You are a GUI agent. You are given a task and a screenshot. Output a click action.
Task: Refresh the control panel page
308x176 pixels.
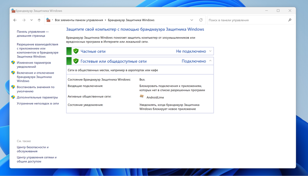click(201, 20)
